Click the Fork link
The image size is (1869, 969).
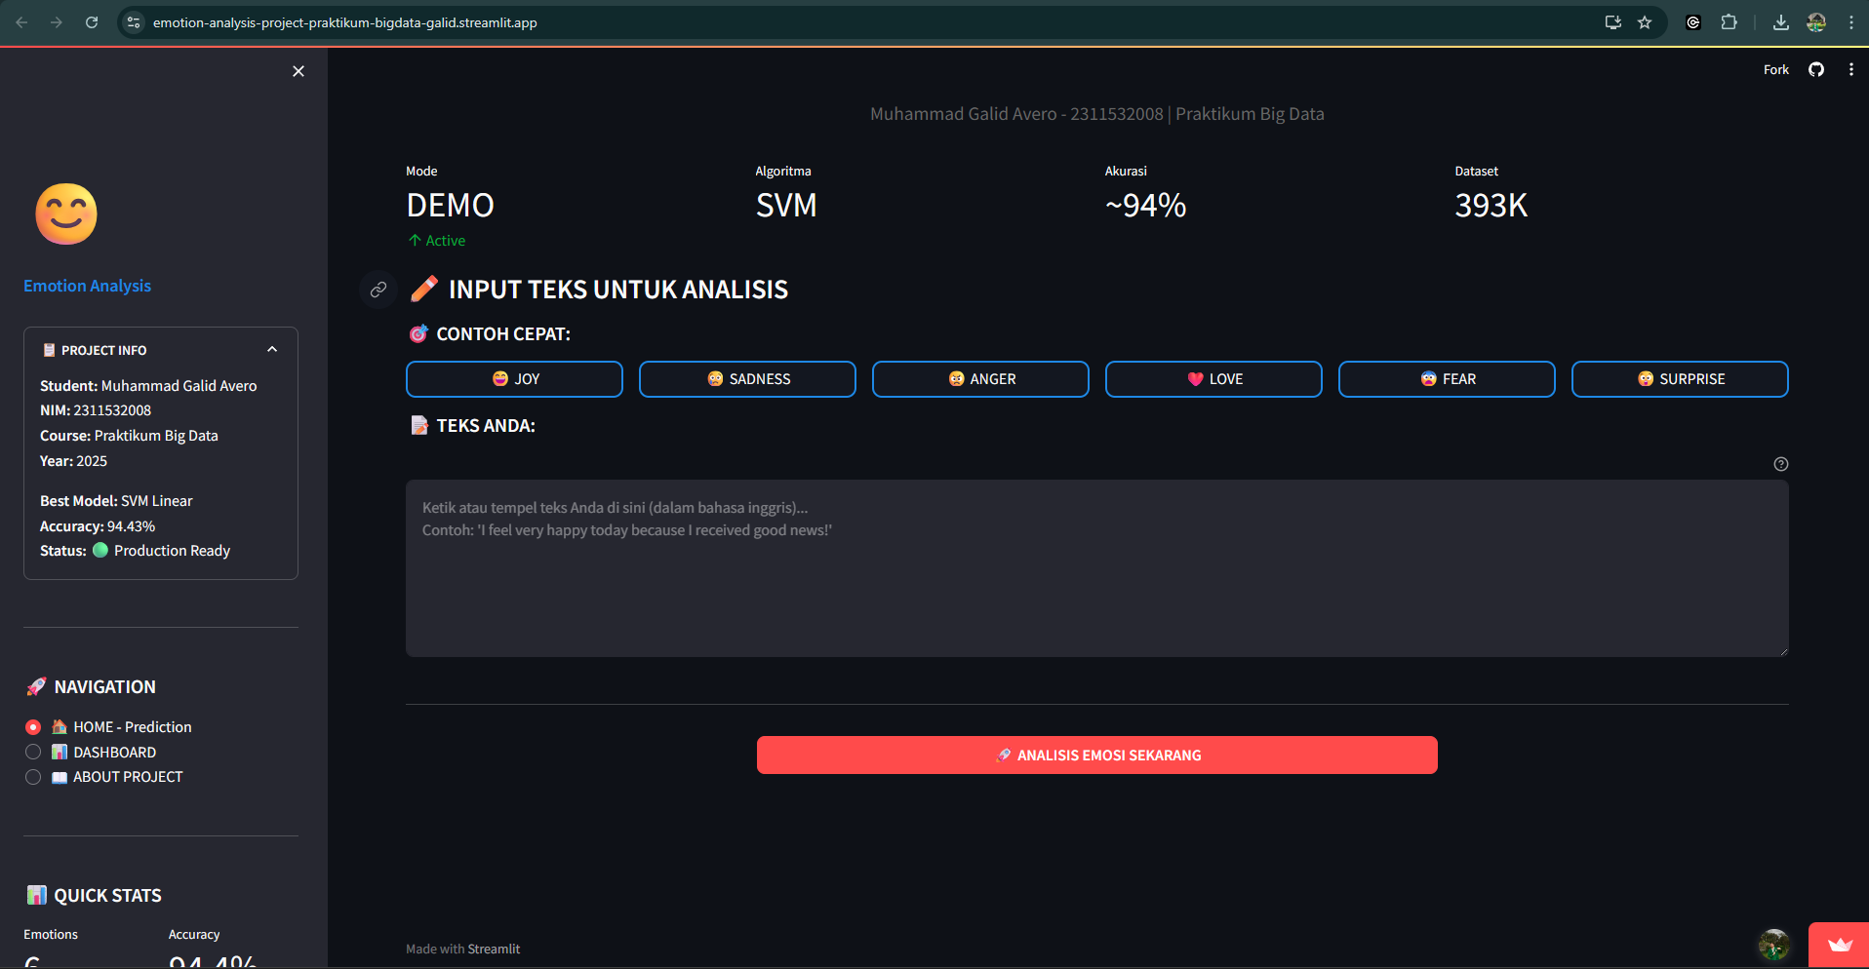(x=1776, y=69)
